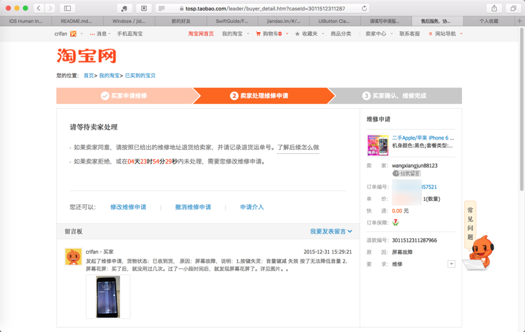Click the extension button beside Evernote icon
The width and height of the screenshot is (525, 332).
pyautogui.click(x=144, y=8)
